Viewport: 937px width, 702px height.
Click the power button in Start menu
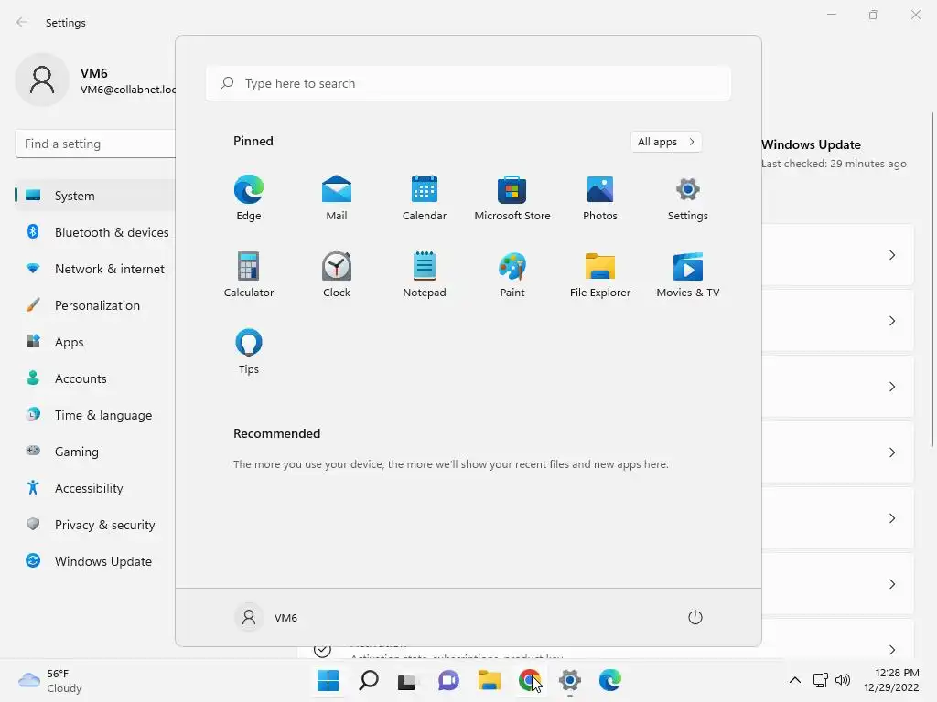(x=695, y=617)
